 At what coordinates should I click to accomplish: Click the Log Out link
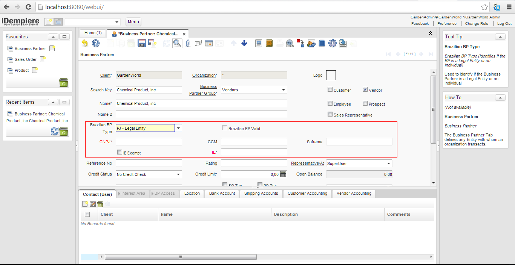504,24
